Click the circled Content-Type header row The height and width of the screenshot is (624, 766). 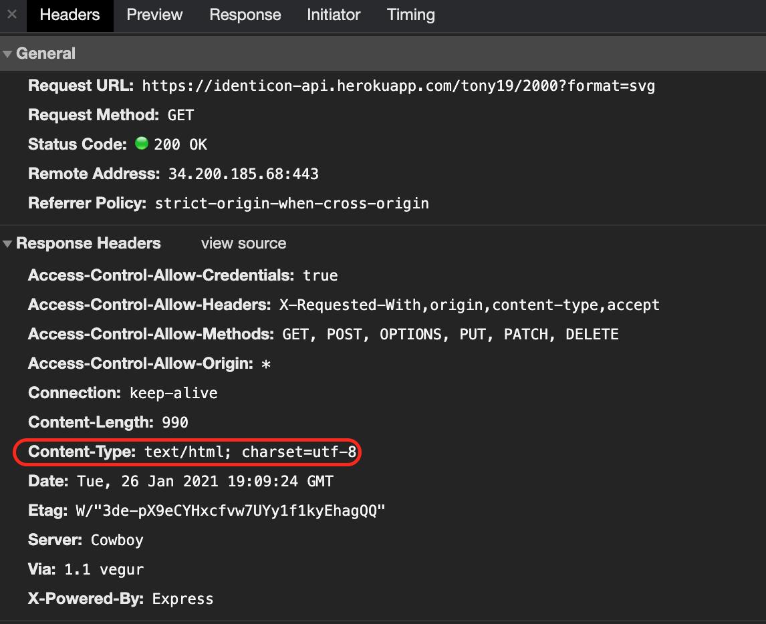187,452
